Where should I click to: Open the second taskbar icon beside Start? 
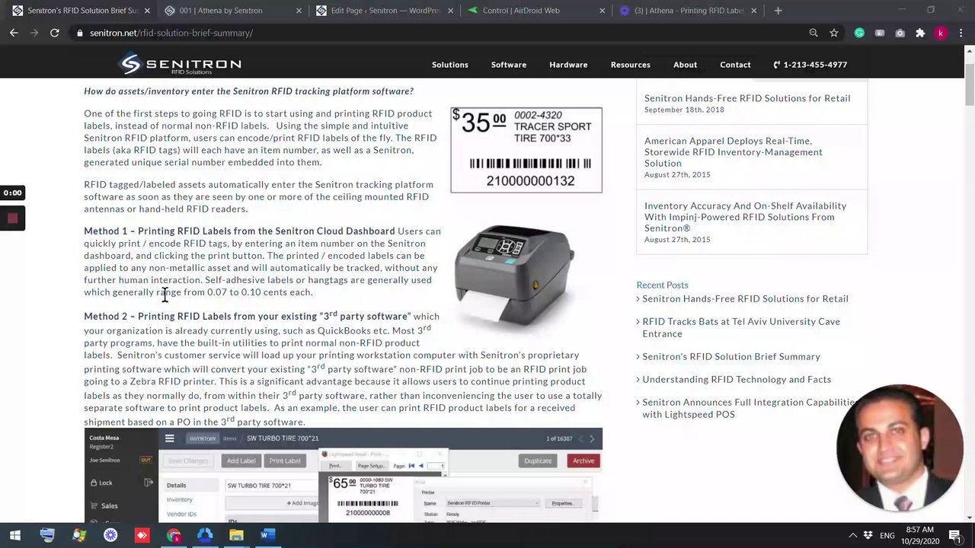pyautogui.click(x=47, y=535)
